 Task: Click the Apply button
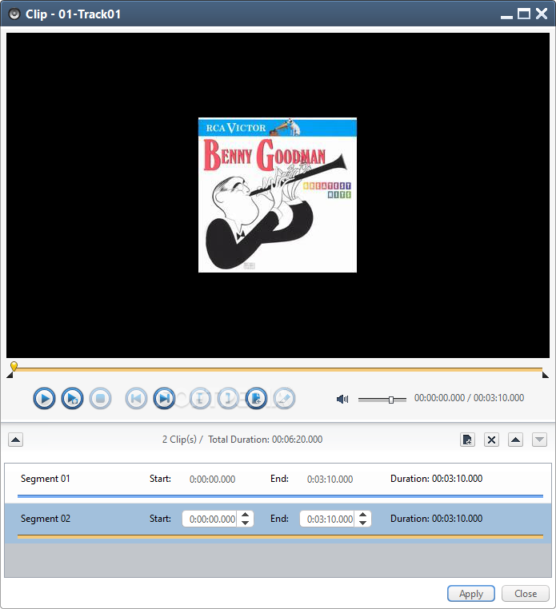click(x=471, y=594)
